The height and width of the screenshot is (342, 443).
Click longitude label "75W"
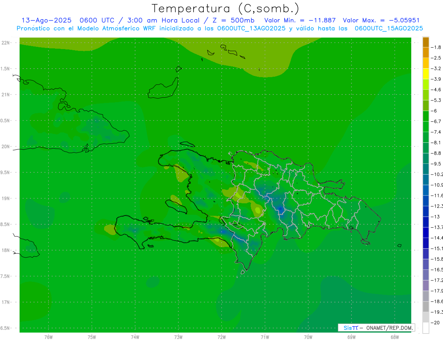(92, 337)
